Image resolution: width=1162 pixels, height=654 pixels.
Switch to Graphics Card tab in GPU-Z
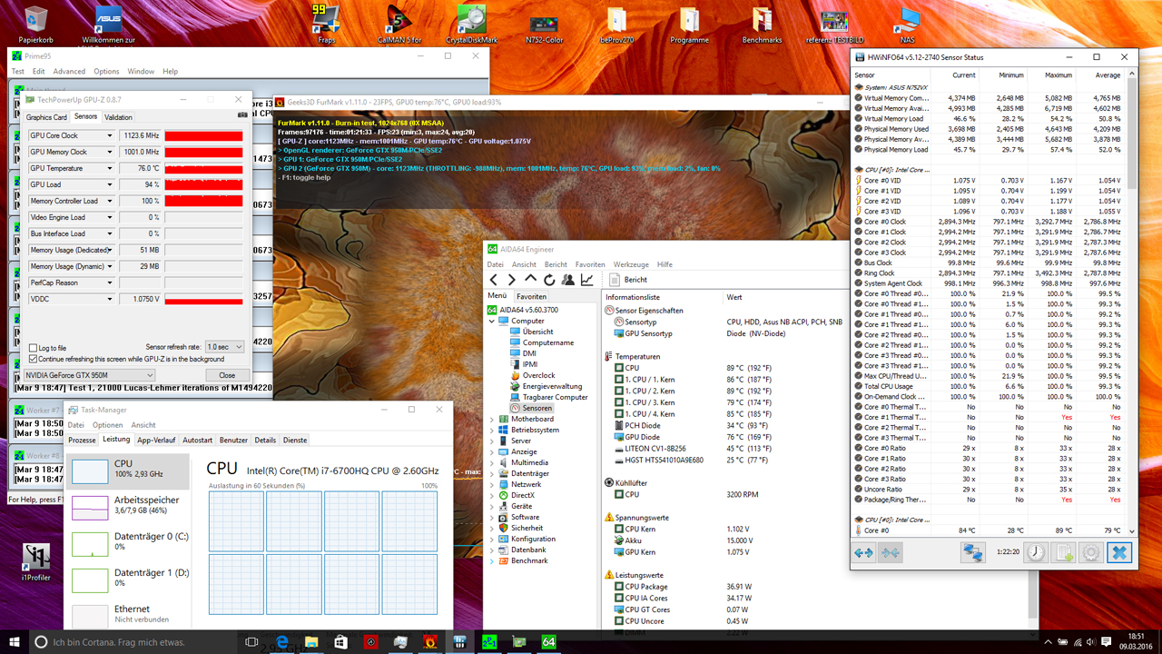[46, 117]
